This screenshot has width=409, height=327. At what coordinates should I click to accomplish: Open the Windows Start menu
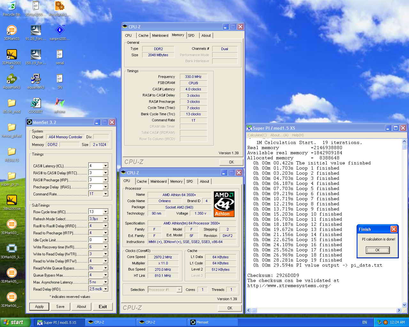(x=15, y=322)
